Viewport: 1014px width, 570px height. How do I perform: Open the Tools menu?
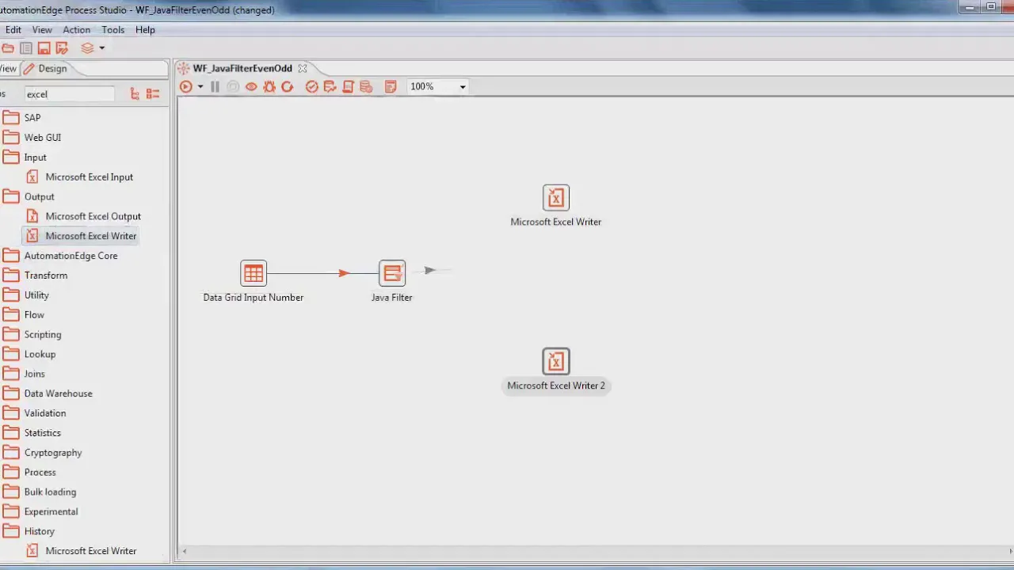[x=113, y=29]
